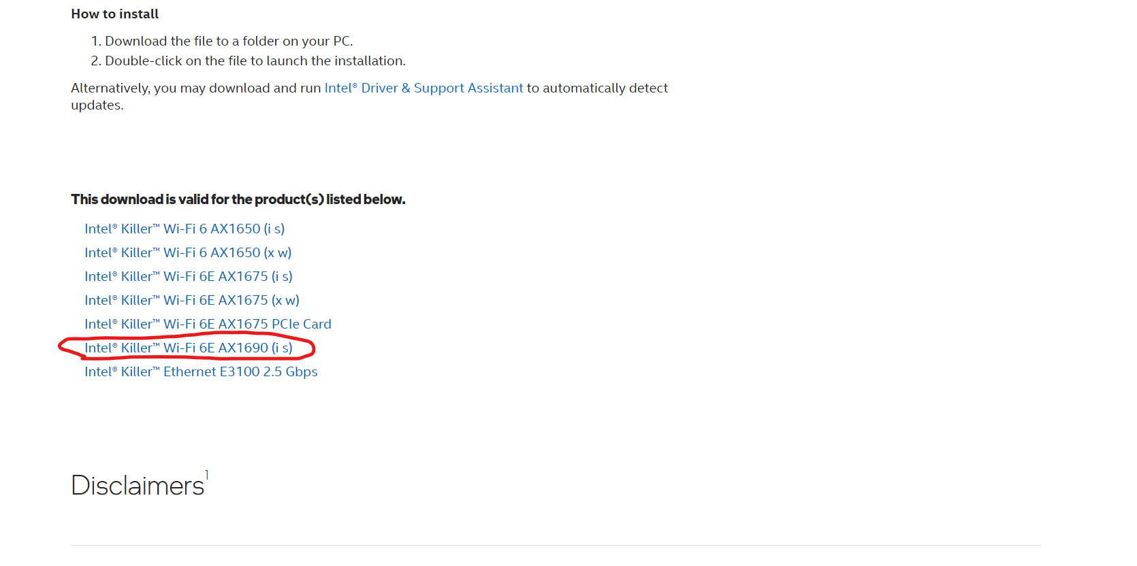Click the "Alternatively, you may download" text
The height and width of the screenshot is (566, 1137).
(196, 88)
